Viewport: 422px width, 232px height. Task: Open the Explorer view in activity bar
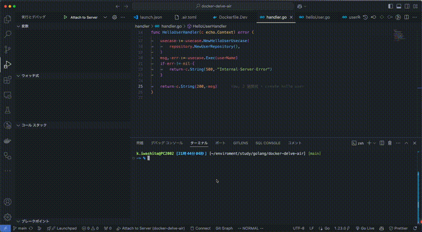point(7,19)
